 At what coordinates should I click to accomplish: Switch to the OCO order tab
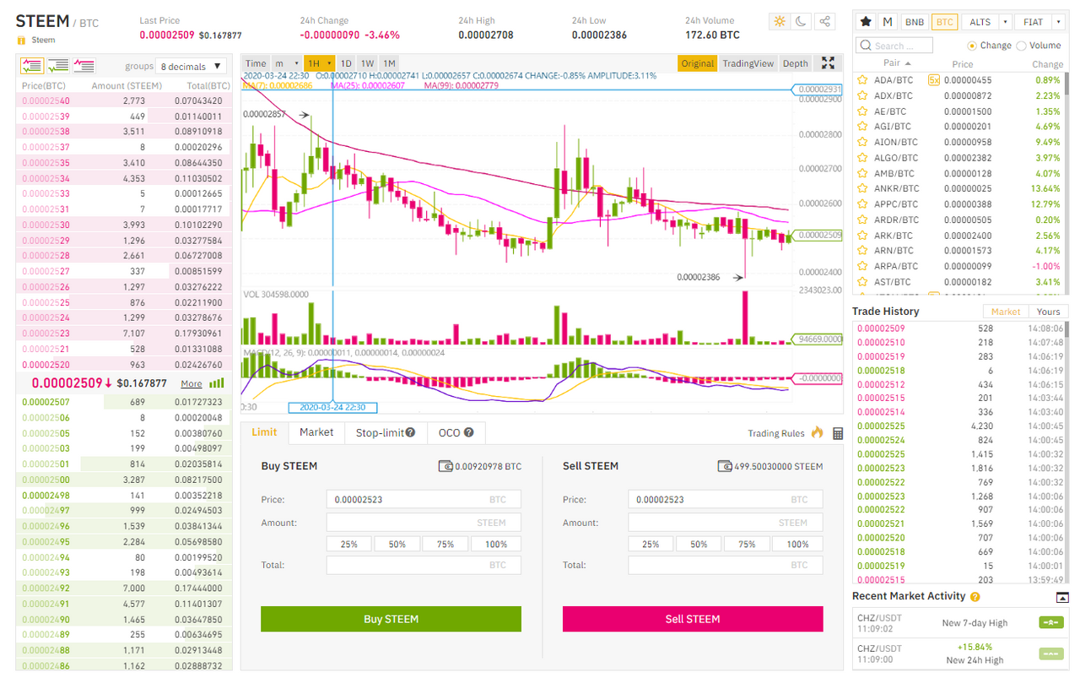pos(456,432)
